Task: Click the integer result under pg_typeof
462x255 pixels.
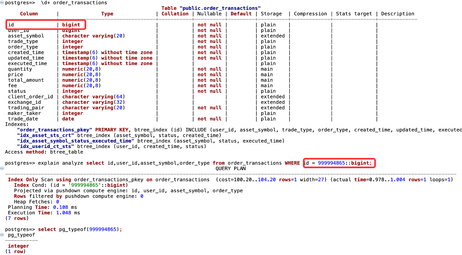Action: pos(18,246)
